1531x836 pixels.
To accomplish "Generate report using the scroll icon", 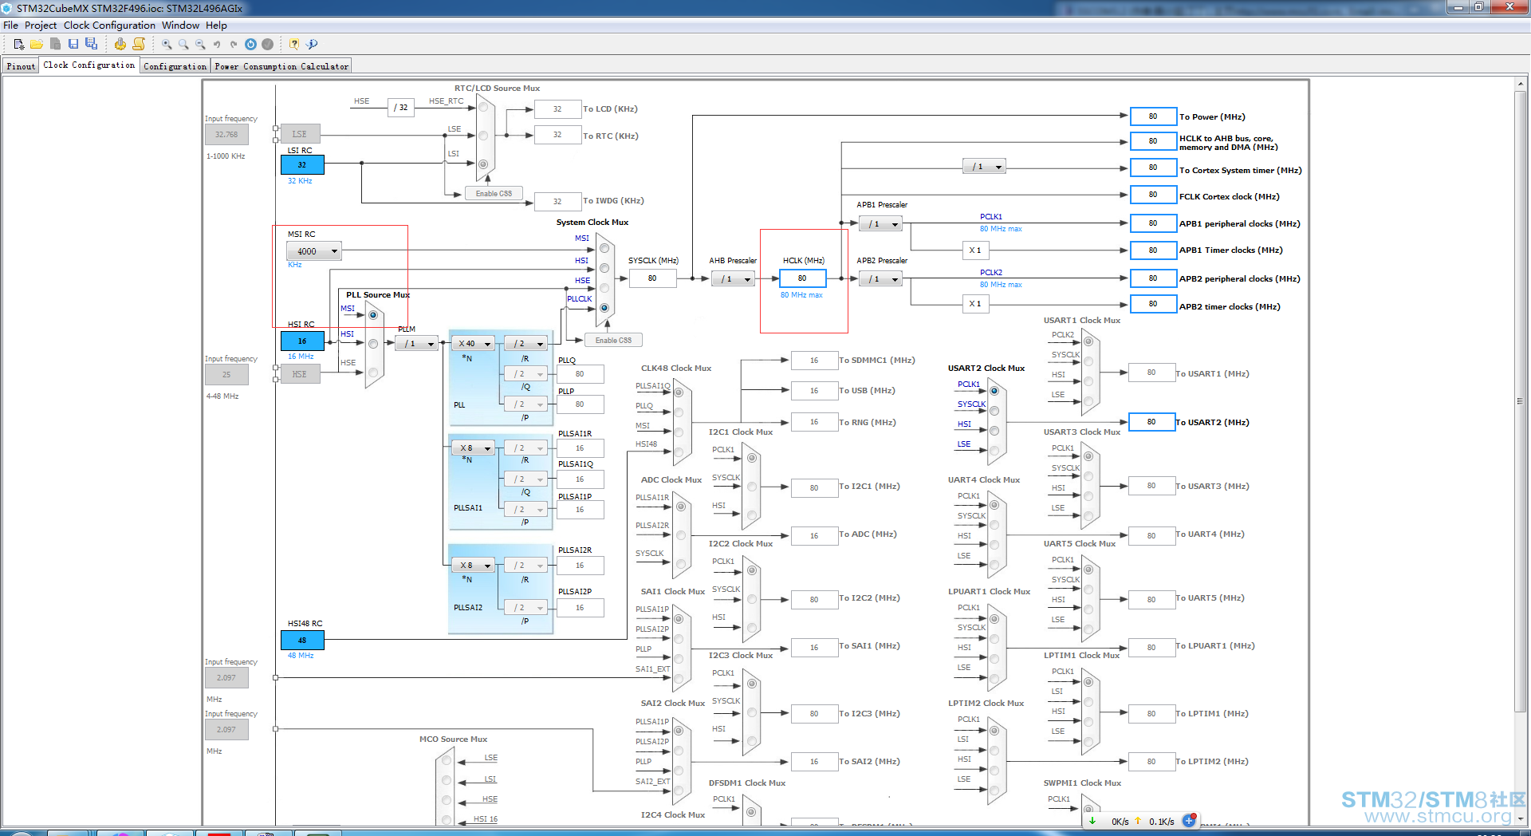I will click(139, 45).
